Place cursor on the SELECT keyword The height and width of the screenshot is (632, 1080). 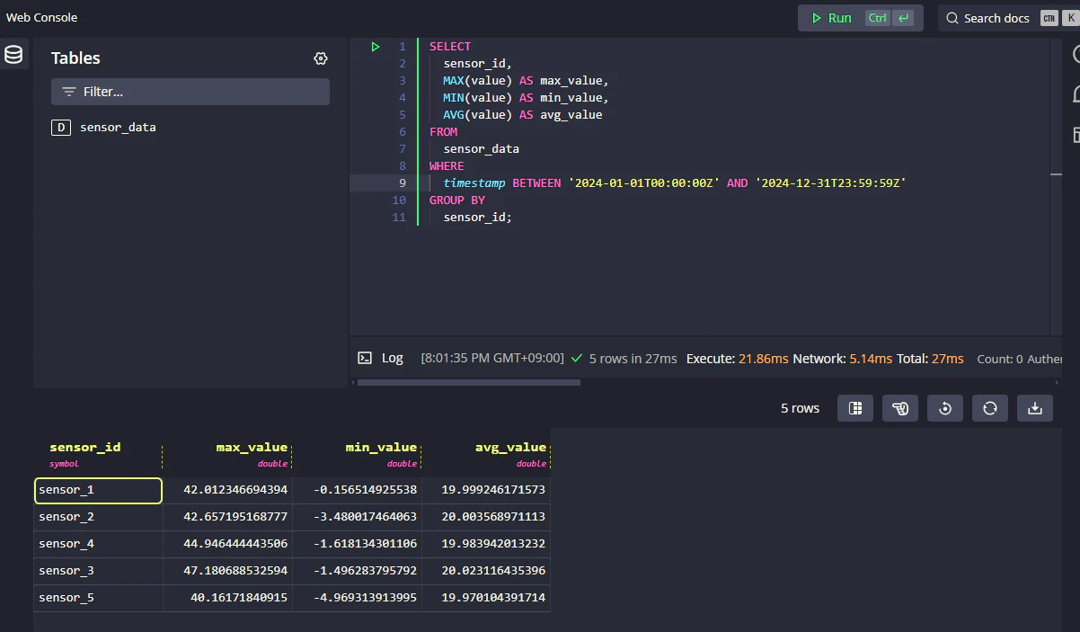(450, 47)
